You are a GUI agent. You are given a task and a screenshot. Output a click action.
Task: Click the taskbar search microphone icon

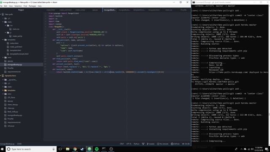click(x=54, y=149)
